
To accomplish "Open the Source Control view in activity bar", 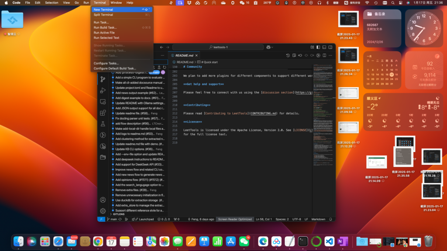I will click(x=103, y=79).
